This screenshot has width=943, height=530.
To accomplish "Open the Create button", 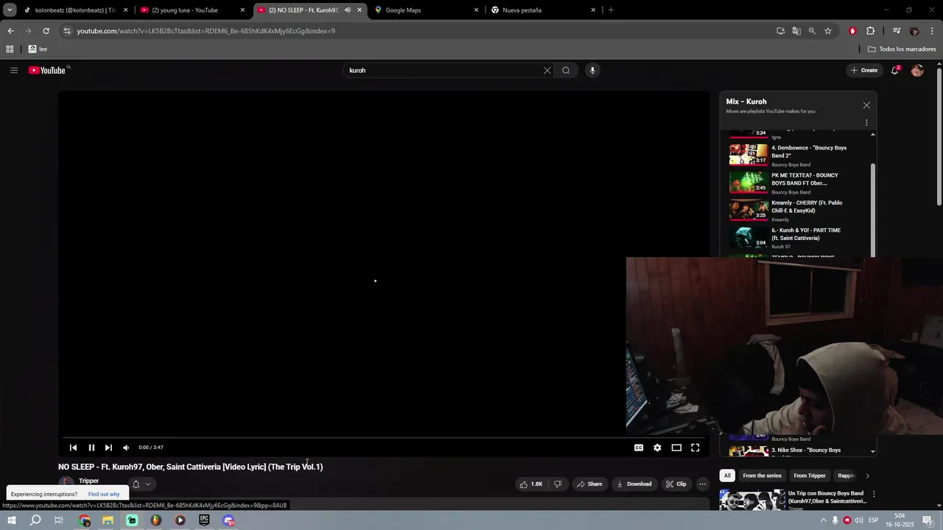I will (x=864, y=70).
